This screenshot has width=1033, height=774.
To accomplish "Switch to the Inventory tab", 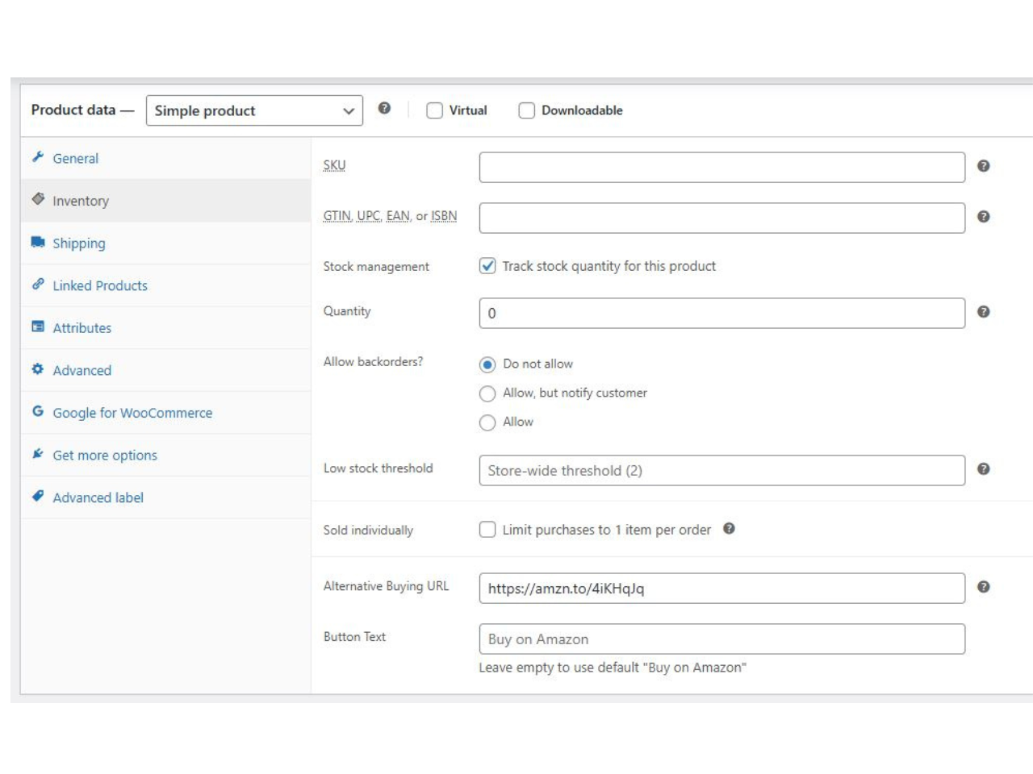I will click(81, 200).
